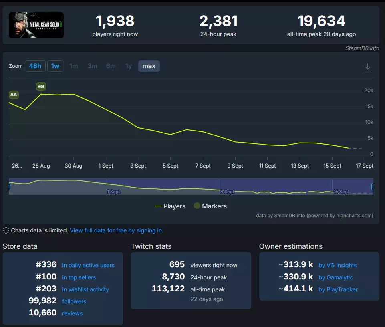This screenshot has height=327, width=385.
Task: Select the 1w zoom range
Action: (x=56, y=66)
